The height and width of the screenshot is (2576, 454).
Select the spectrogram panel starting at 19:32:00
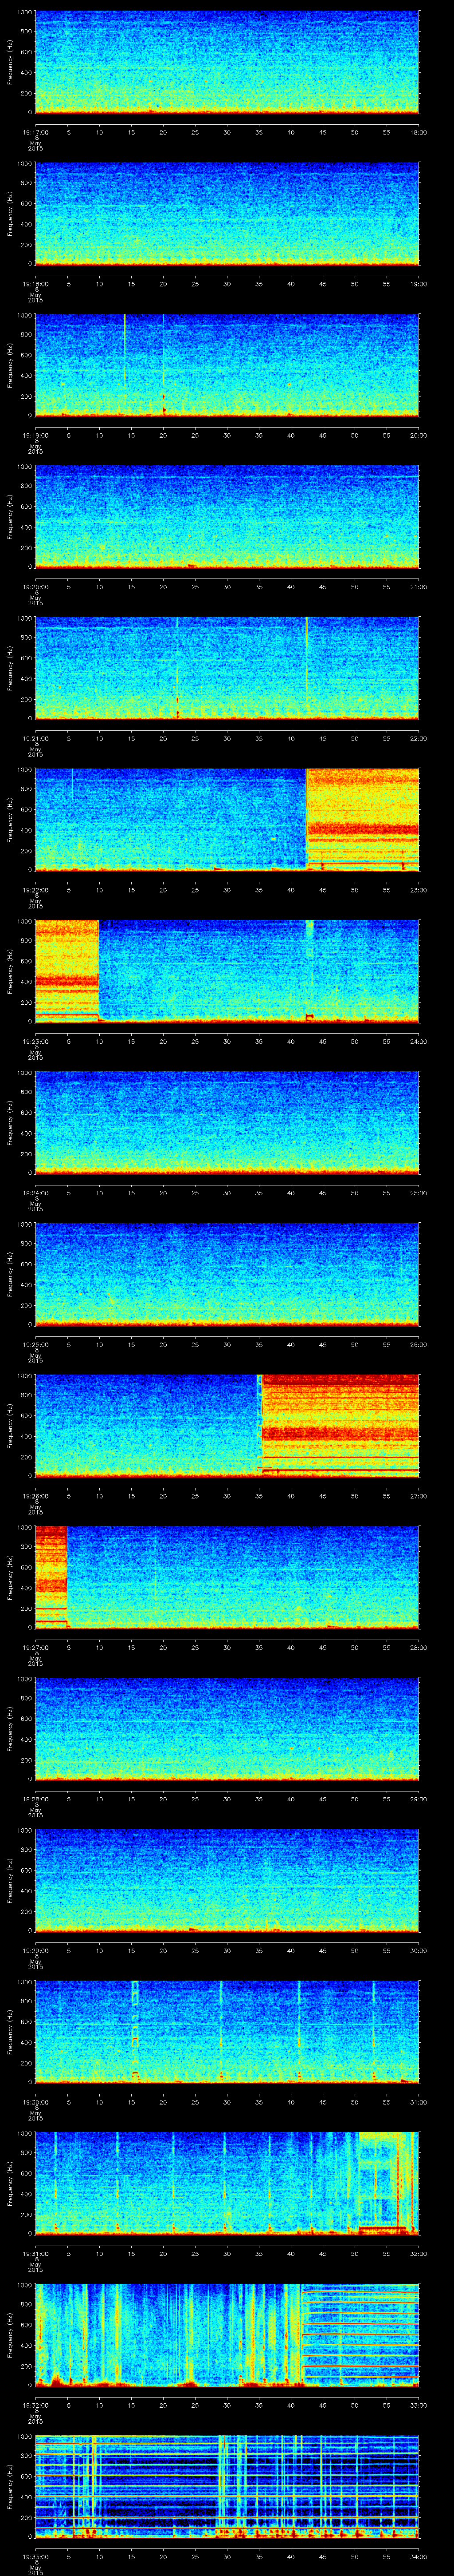(227, 2334)
